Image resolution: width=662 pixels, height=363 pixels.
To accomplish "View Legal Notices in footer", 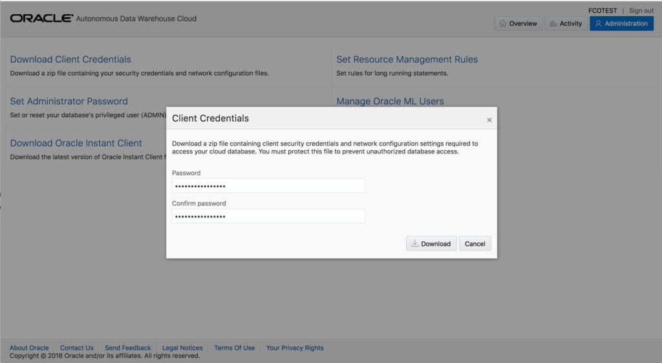I will (182, 347).
